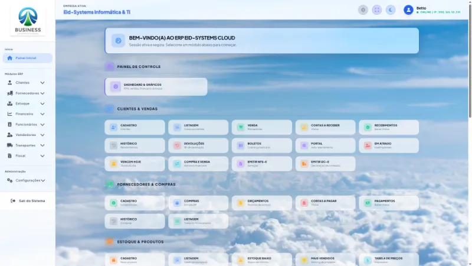Click the Transportes truck icon in sidebar
The width and height of the screenshot is (472, 266).
pyautogui.click(x=9, y=145)
